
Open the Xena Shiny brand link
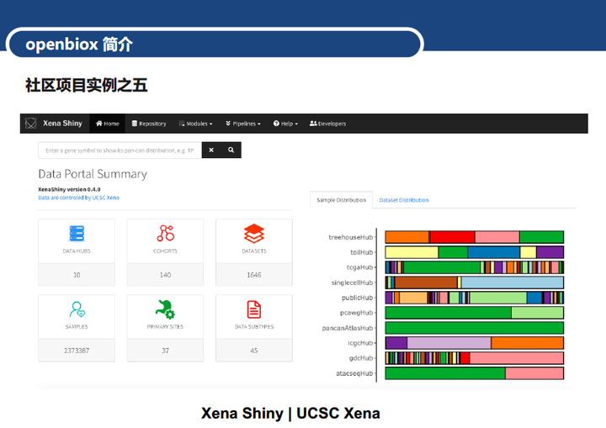62,124
